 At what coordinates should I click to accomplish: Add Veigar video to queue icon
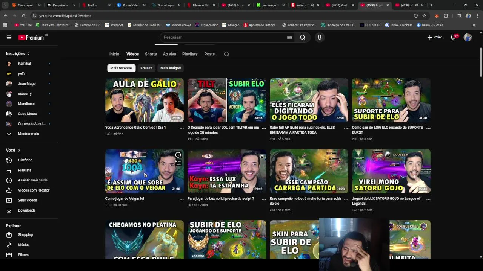[178, 163]
